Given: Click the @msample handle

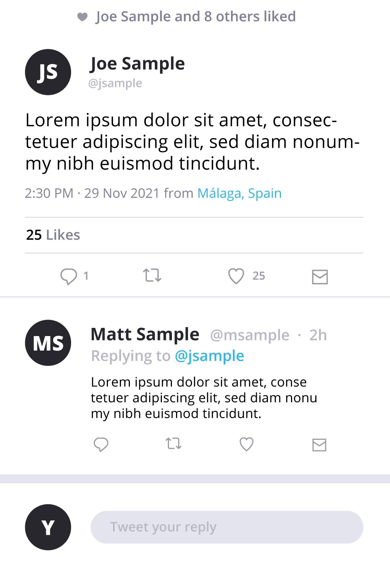Looking at the screenshot, I should 250,335.
